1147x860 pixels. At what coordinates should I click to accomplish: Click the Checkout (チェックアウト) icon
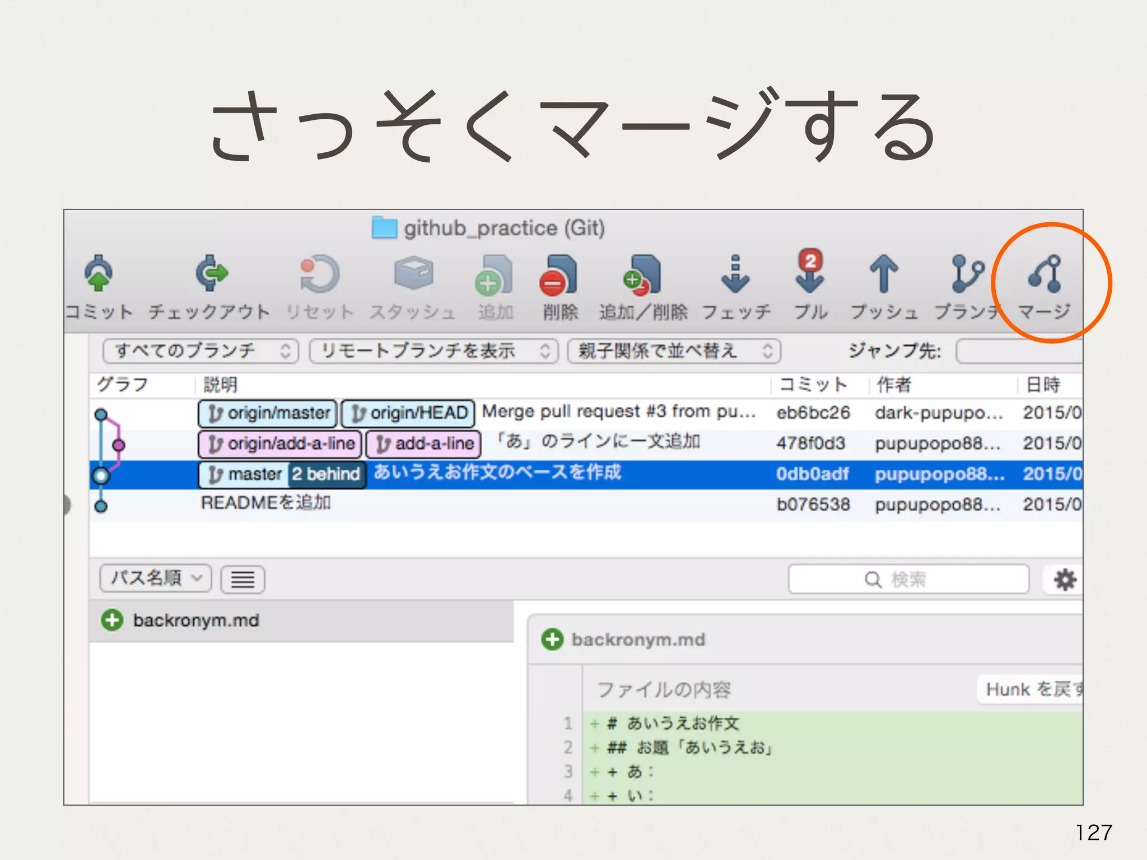[x=211, y=274]
